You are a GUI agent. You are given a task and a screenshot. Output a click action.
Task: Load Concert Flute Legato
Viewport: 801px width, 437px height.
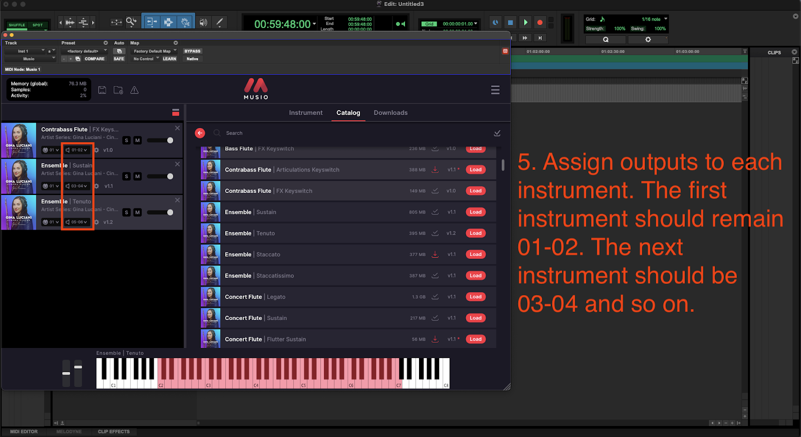pyautogui.click(x=476, y=297)
